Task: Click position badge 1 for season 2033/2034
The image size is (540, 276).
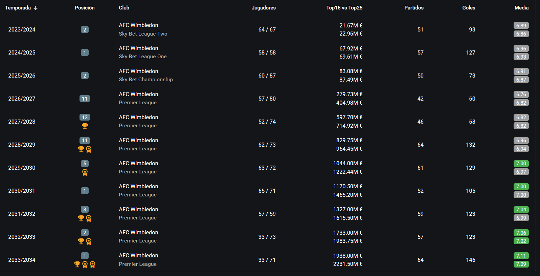Action: 85,255
